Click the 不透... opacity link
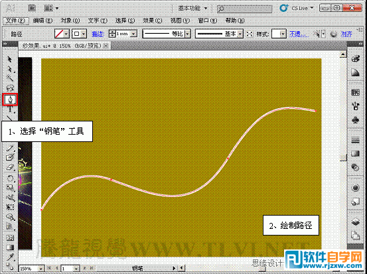Screen dimensions: 367x274 [299, 34]
